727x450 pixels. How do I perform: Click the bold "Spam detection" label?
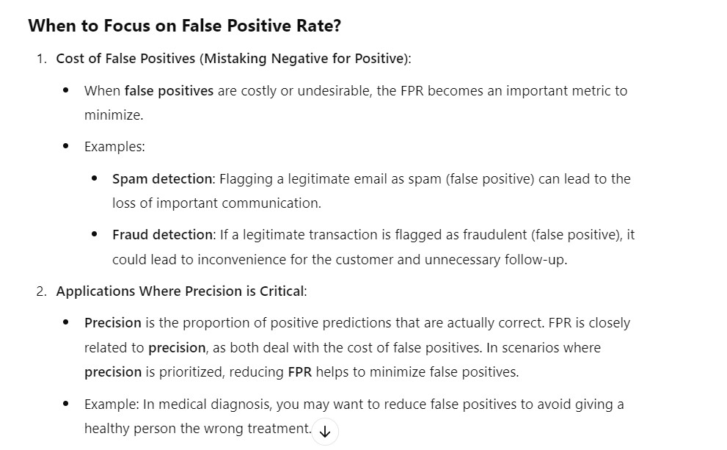(x=162, y=178)
